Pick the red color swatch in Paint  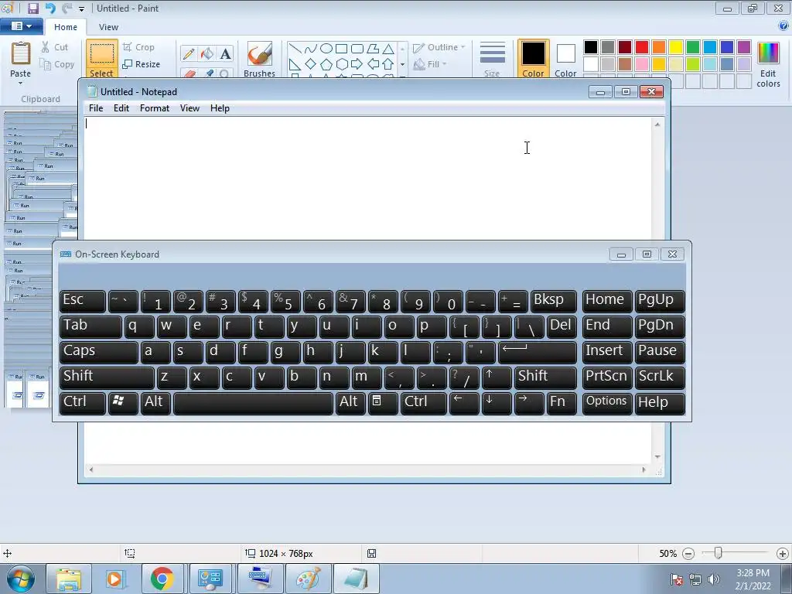click(x=642, y=47)
